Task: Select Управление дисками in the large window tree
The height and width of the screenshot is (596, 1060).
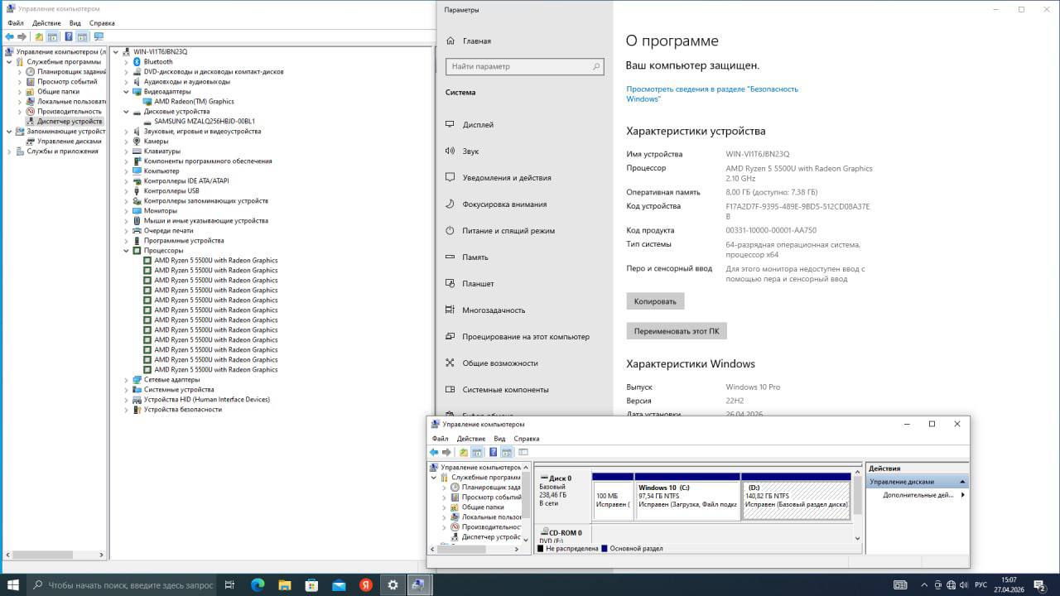Action: (x=70, y=142)
